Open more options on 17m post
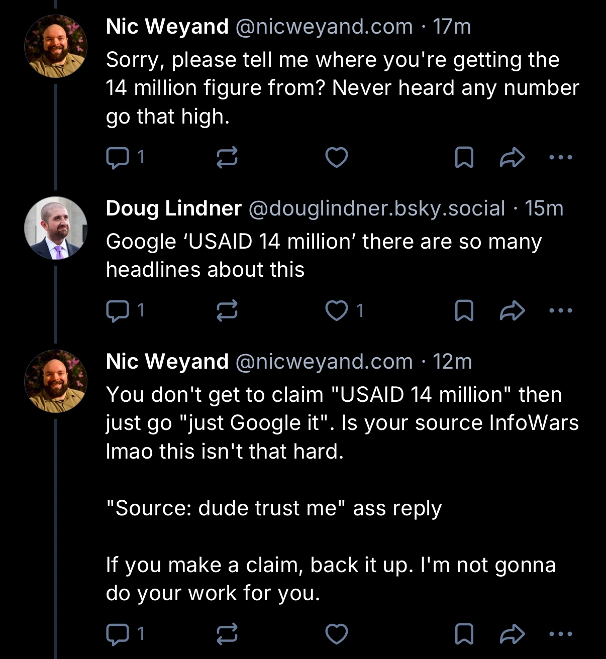This screenshot has height=659, width=606. [x=561, y=158]
